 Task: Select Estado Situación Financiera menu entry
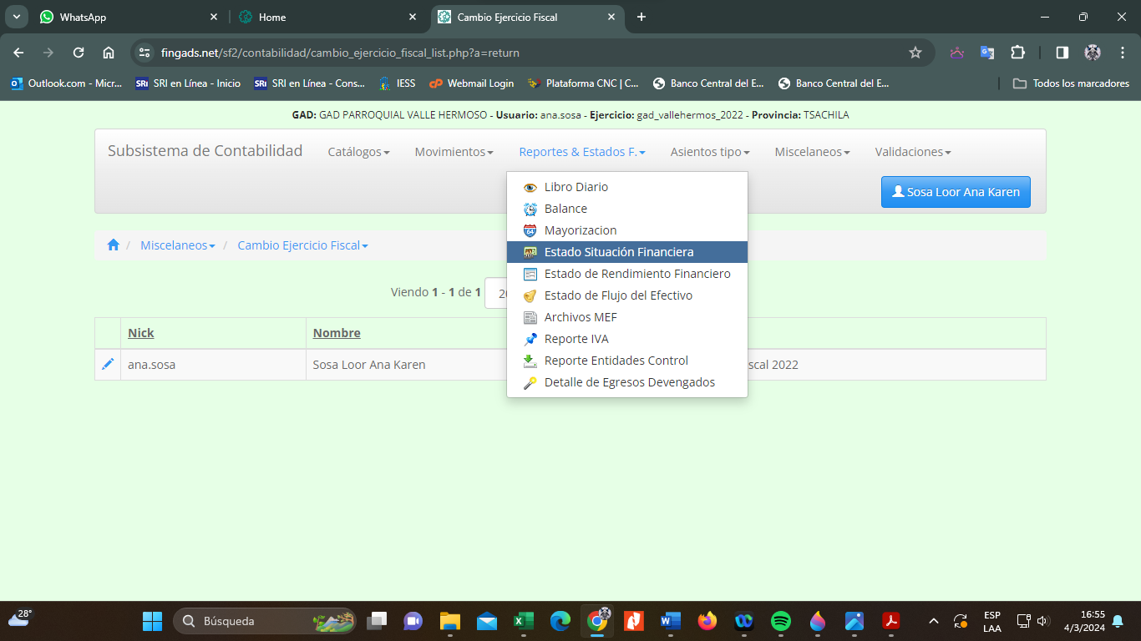(x=618, y=252)
